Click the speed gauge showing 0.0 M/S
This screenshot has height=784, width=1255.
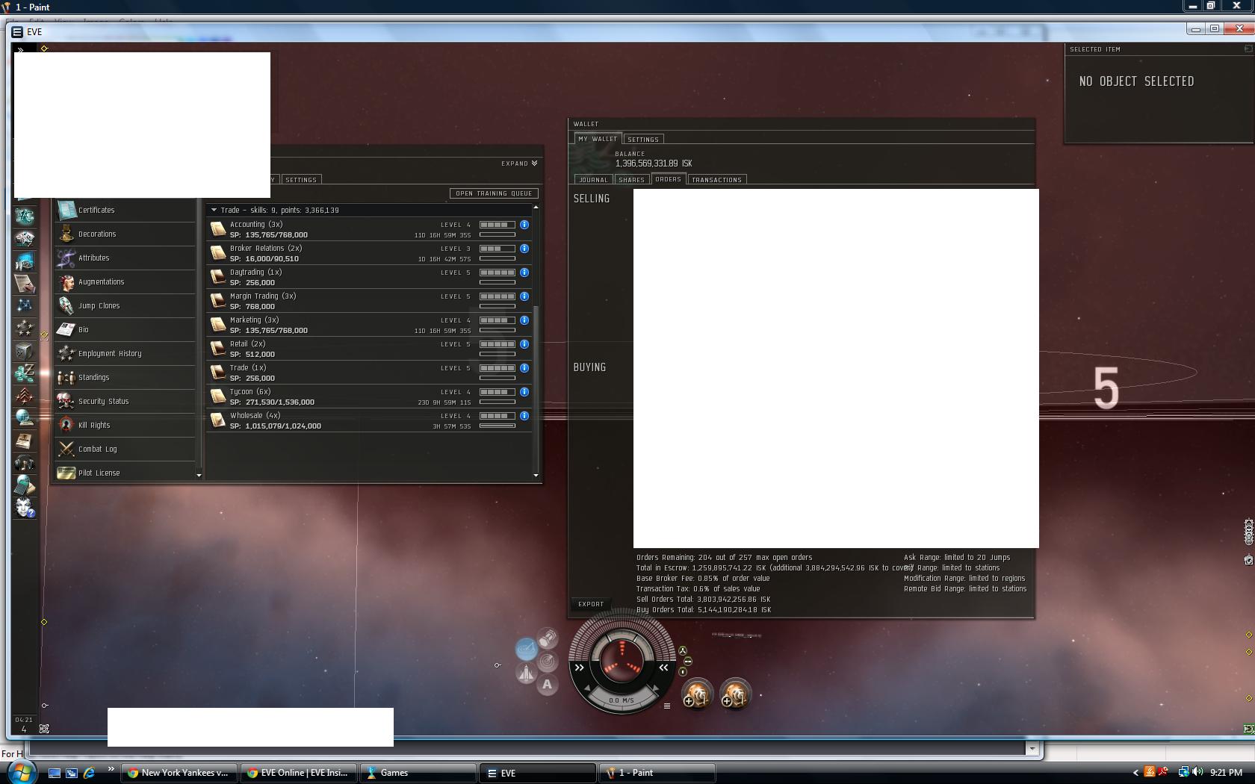(621, 700)
